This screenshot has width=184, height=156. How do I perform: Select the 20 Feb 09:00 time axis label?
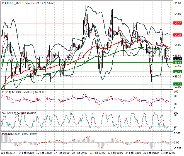[x=80, y=153]
